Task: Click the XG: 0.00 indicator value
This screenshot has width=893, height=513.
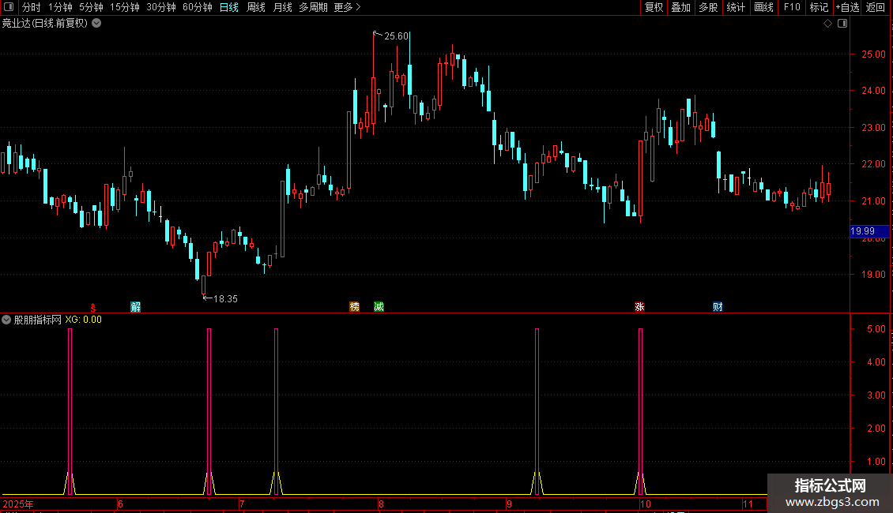Action: click(x=83, y=320)
